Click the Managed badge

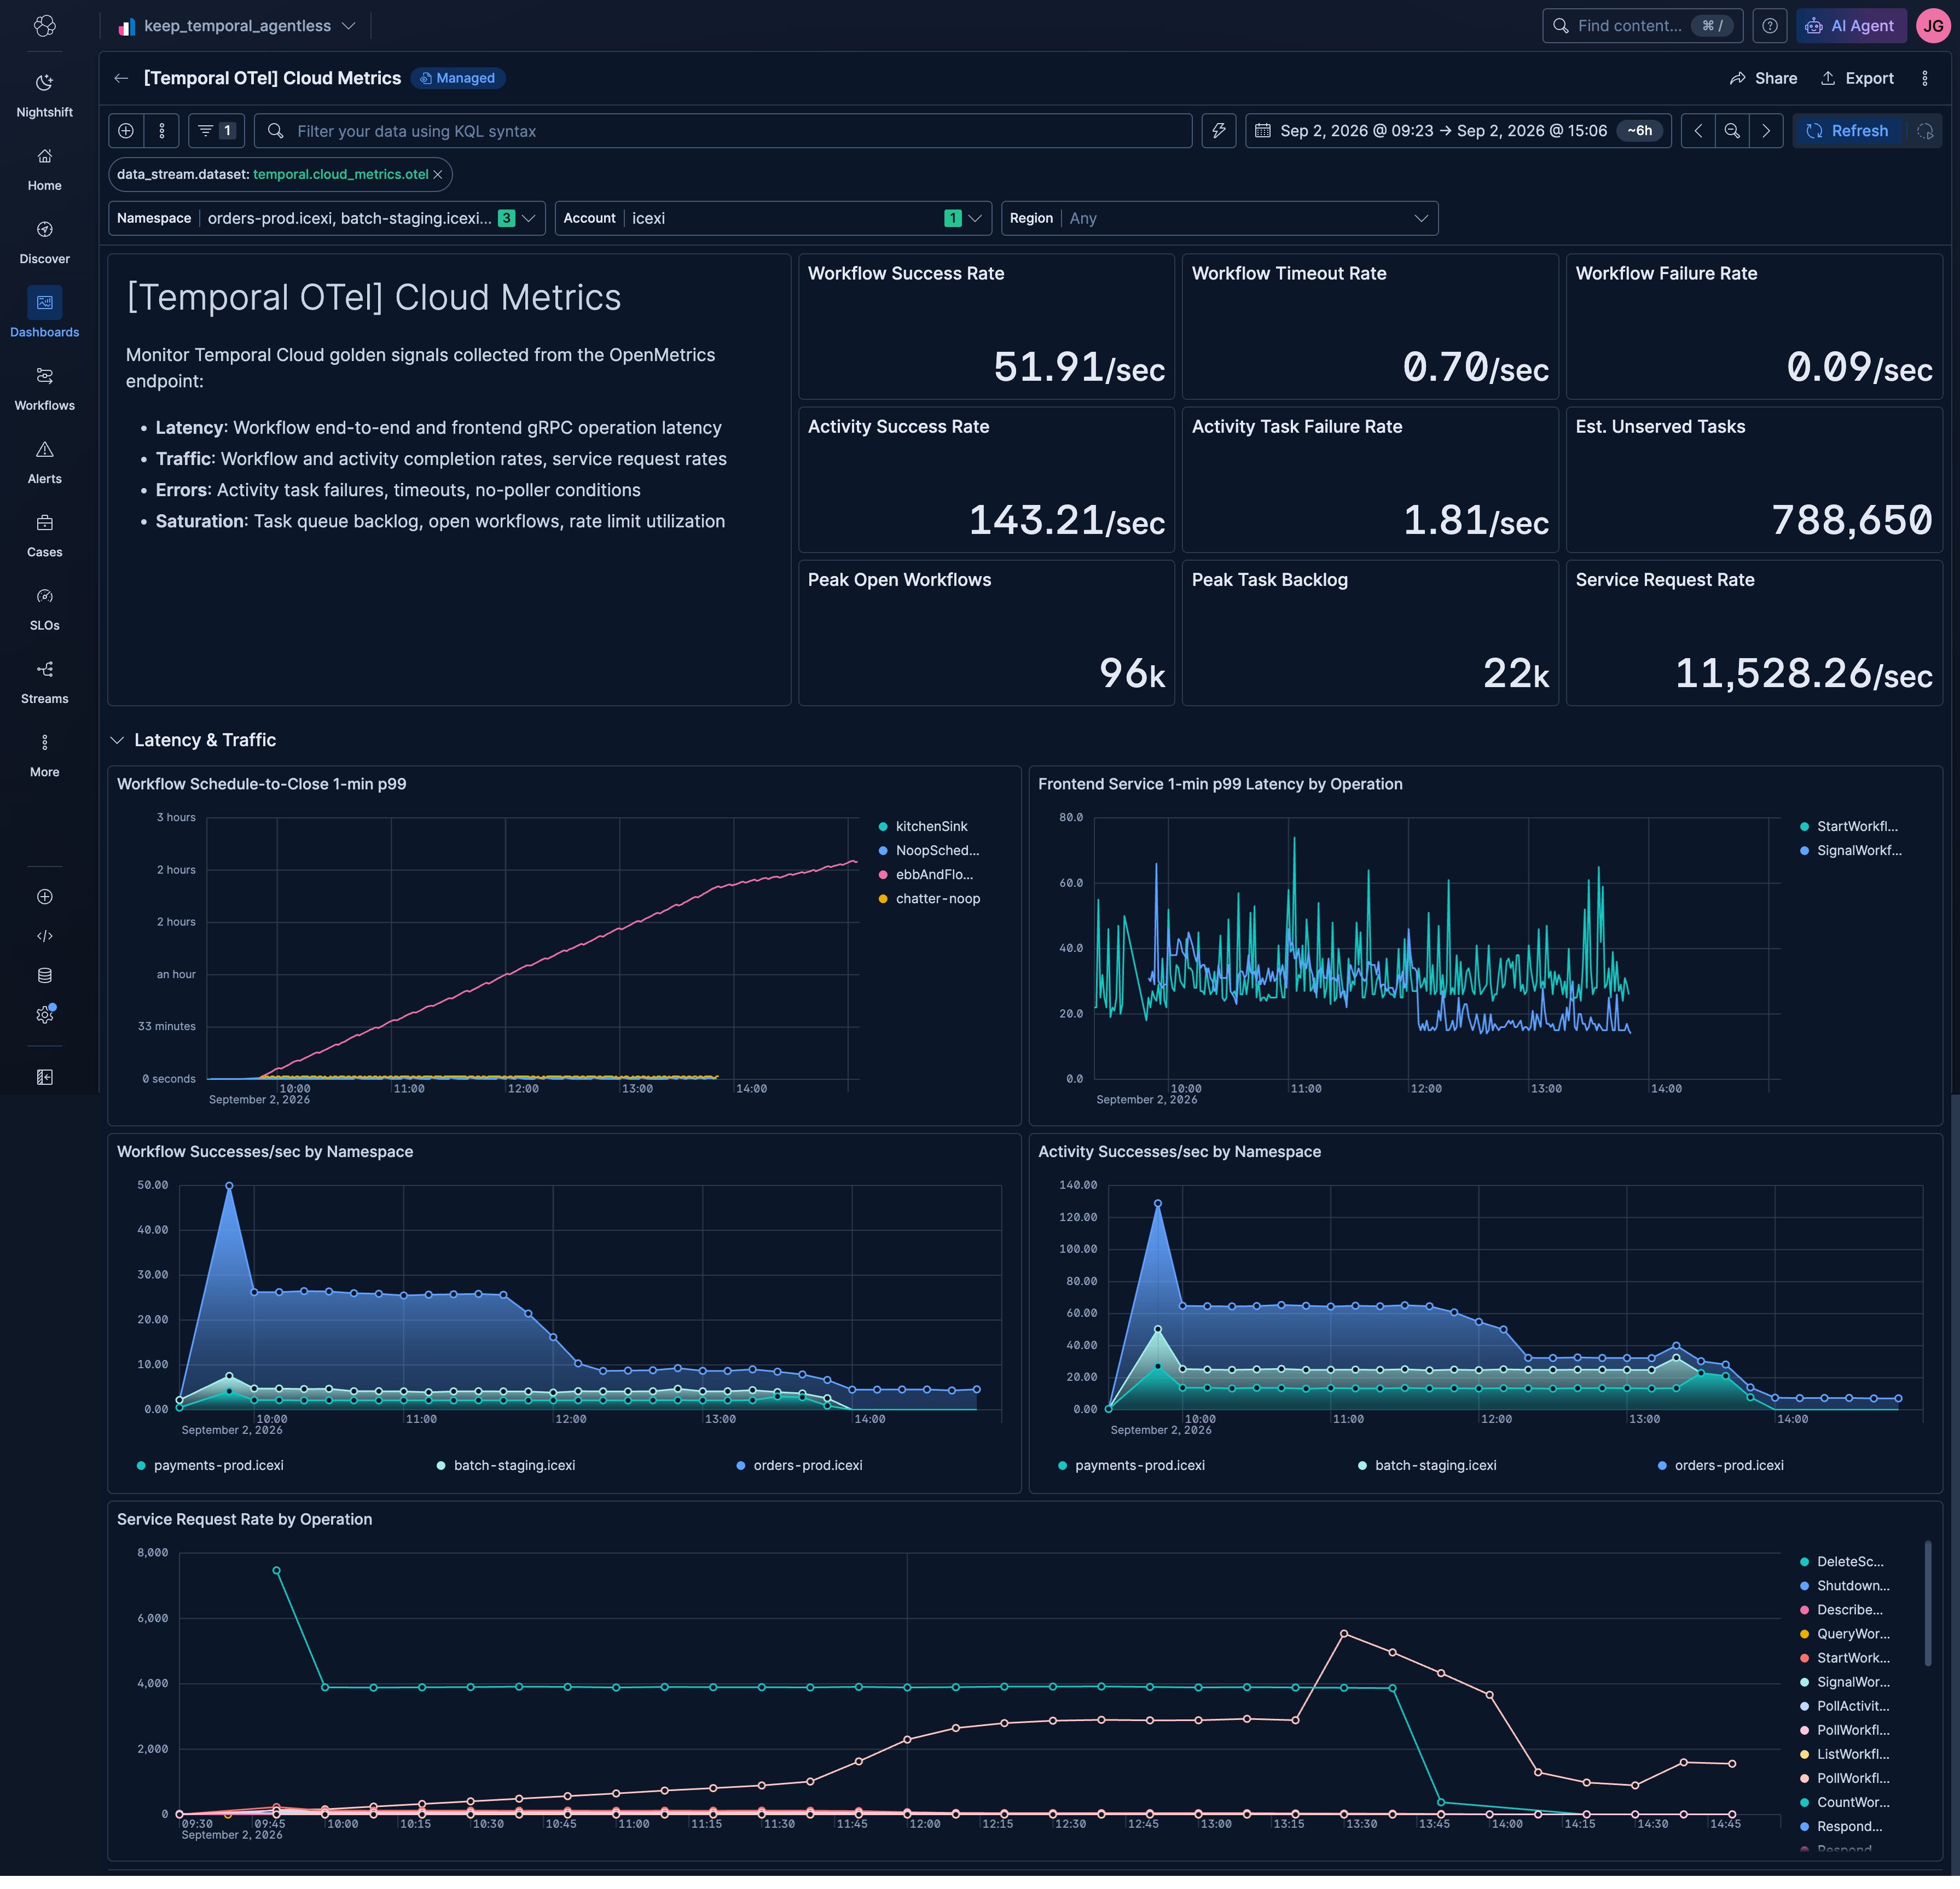pyautogui.click(x=457, y=78)
